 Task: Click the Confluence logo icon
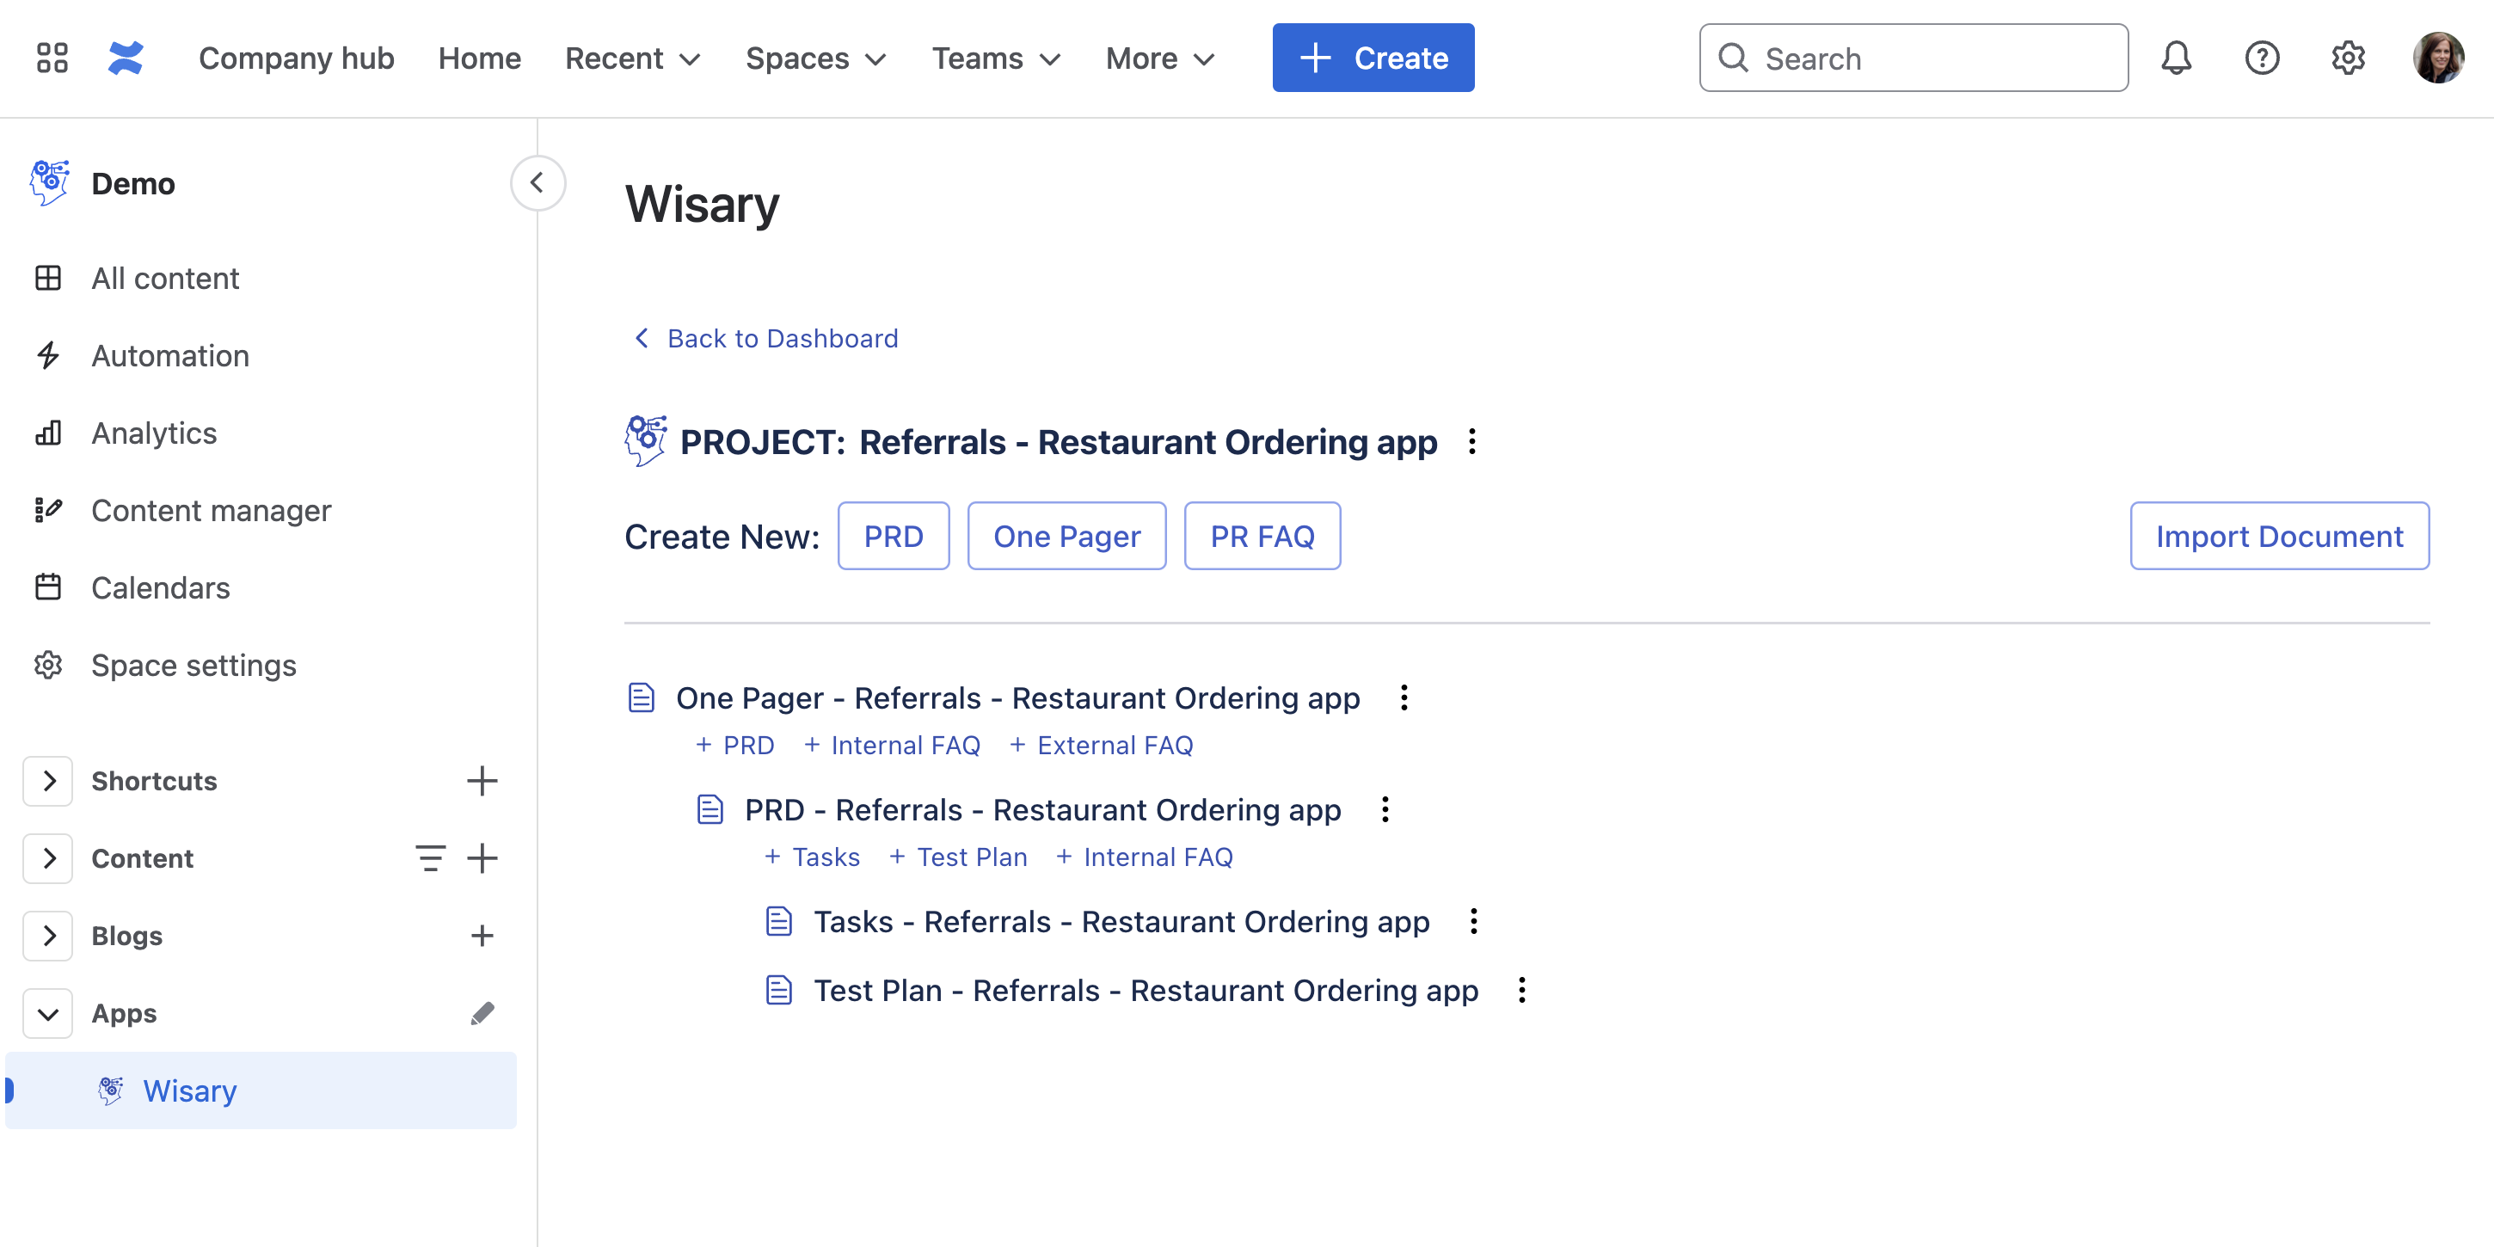coord(126,58)
